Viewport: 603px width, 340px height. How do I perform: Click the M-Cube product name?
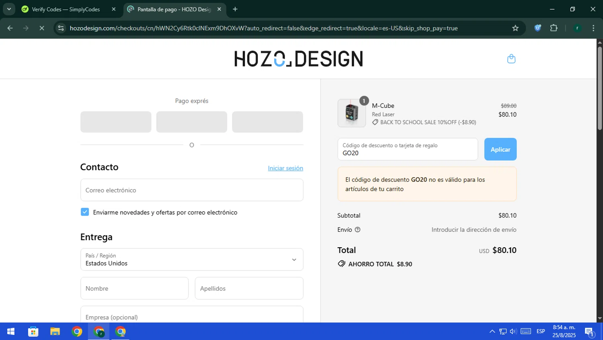point(383,106)
